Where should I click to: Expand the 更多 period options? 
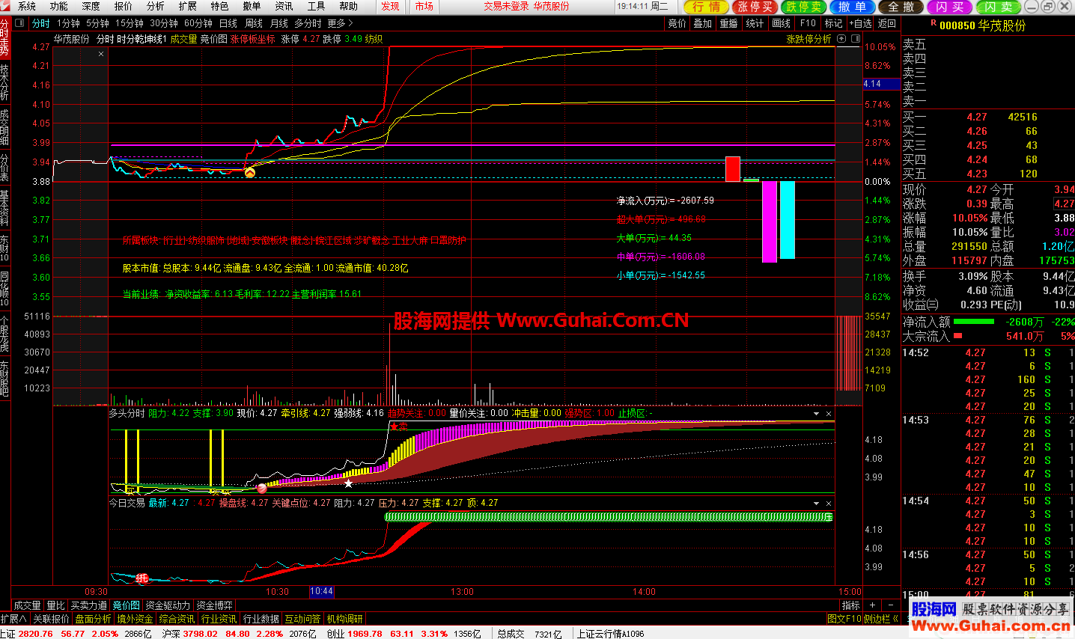pos(340,23)
